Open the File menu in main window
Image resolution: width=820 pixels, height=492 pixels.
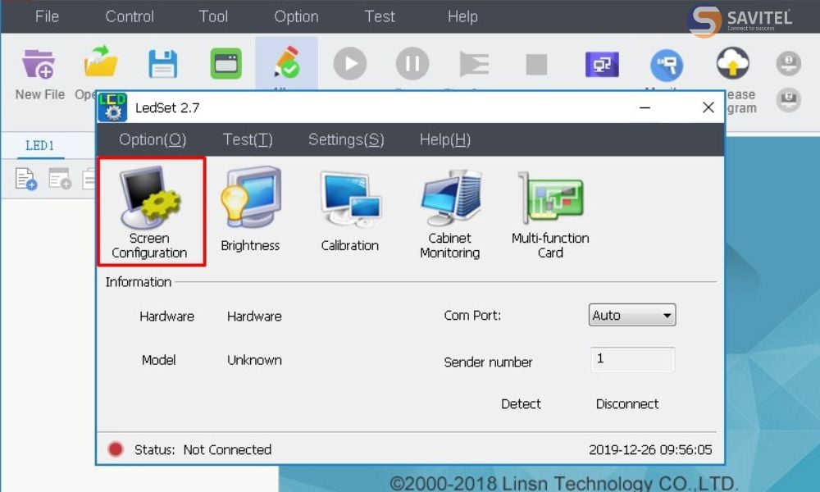47,16
